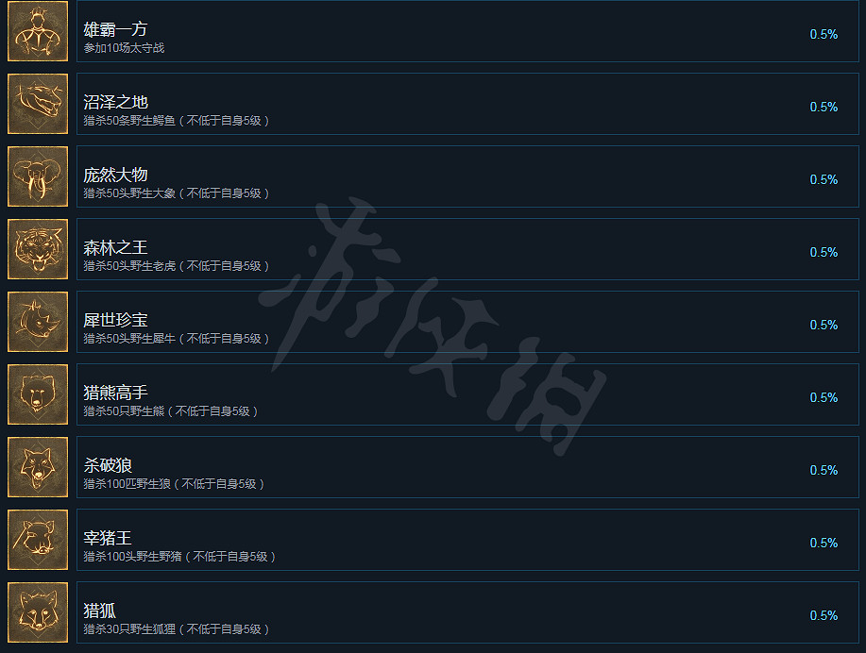Select the 沼泽之地 achievement title
The image size is (866, 653).
[x=115, y=102]
